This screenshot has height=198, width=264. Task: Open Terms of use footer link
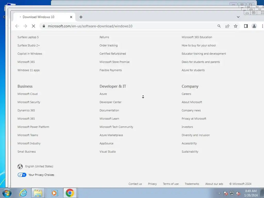(171, 184)
